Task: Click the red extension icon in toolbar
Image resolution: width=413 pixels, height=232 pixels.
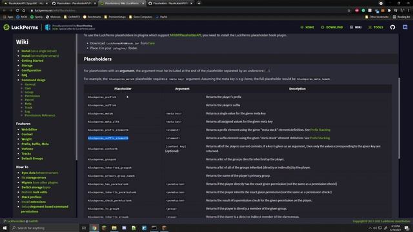Action: point(357,10)
